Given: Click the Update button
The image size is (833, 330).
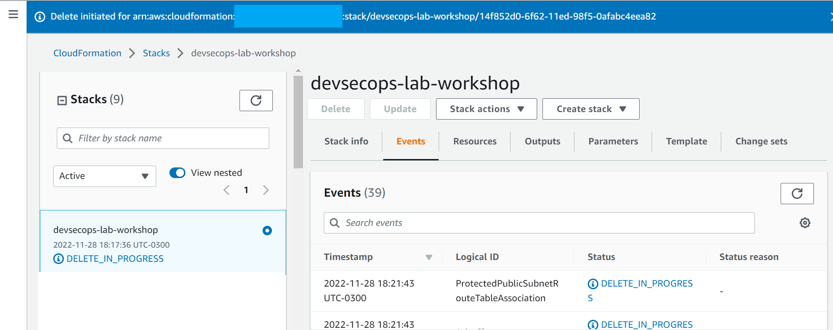Looking at the screenshot, I should (x=400, y=109).
